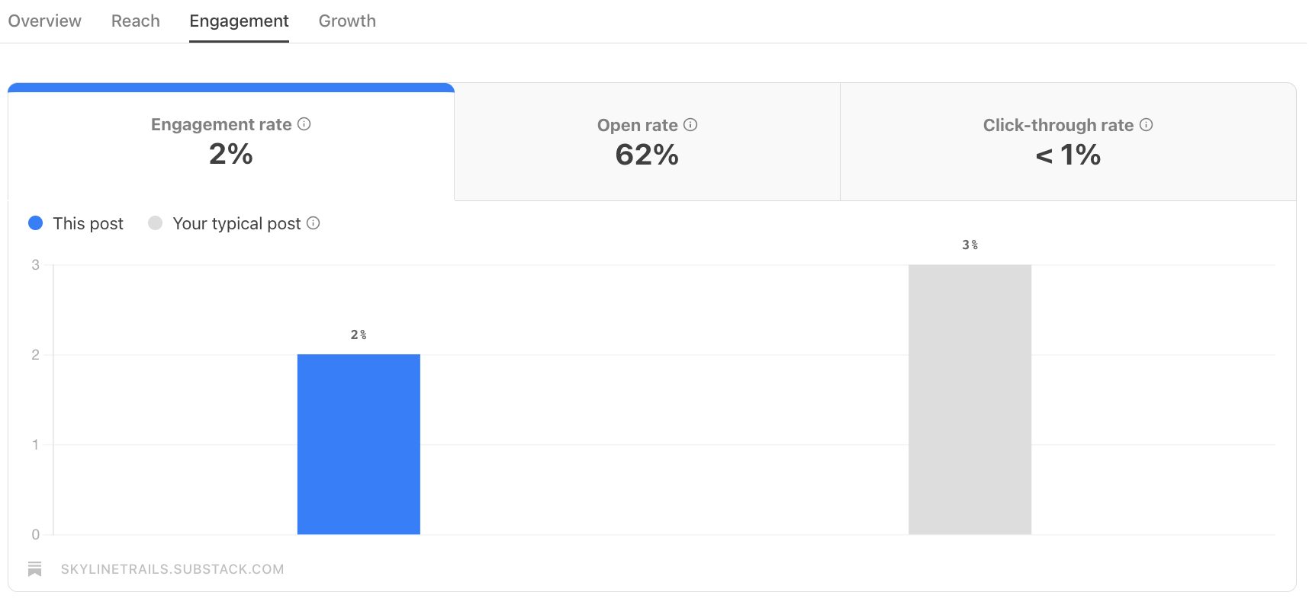Click the Open rate info icon
This screenshot has width=1309, height=605.
tap(690, 125)
